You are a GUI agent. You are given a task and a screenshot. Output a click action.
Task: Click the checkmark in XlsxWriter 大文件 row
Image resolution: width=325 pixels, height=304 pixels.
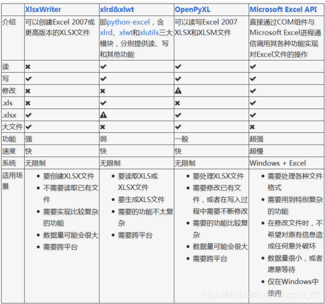click(x=29, y=127)
